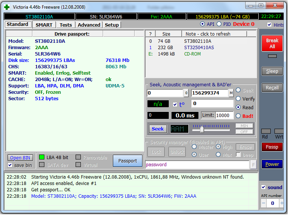Click the 22:29:27 clock display
This screenshot has height=215, width=288.
[271, 17]
